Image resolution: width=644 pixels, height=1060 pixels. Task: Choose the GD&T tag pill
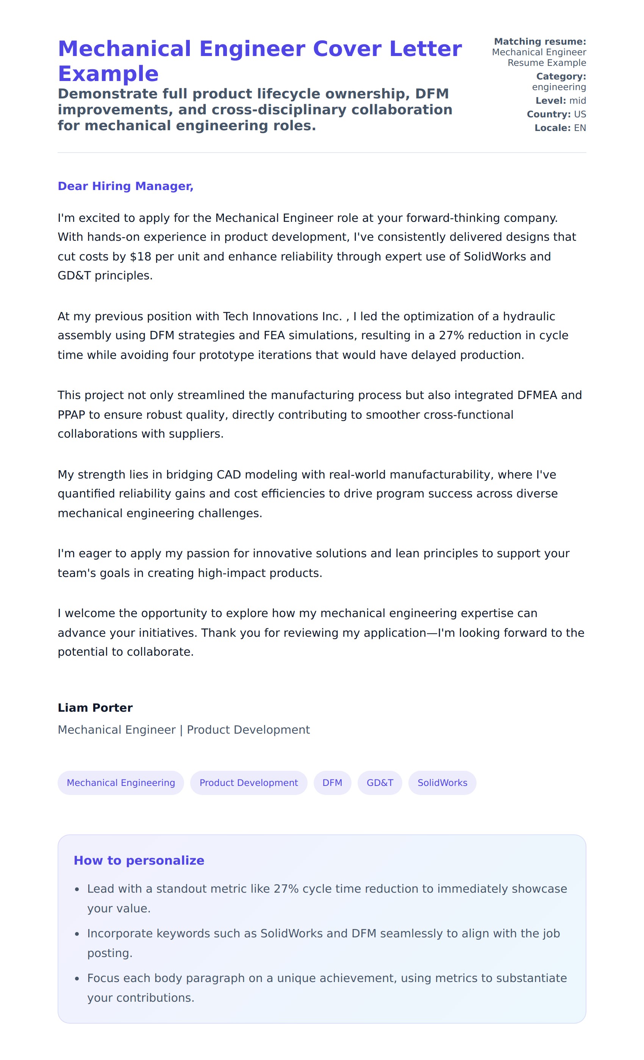[380, 783]
